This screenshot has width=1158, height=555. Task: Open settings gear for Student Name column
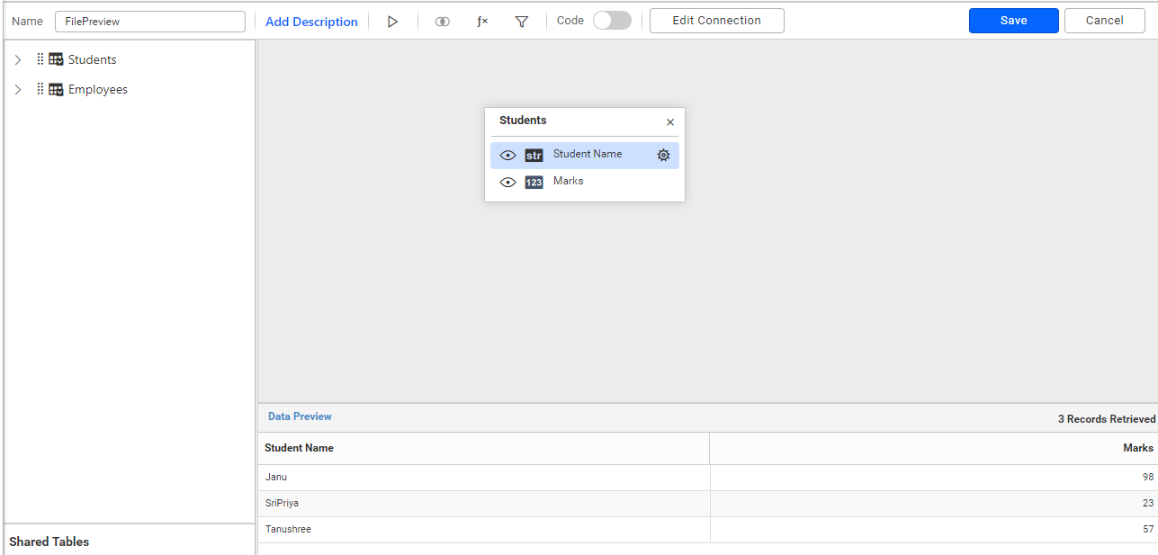(663, 155)
